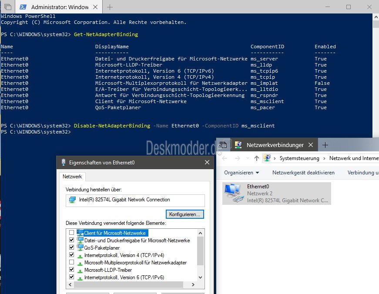This screenshot has width=379, height=294.
Task: Click Disable-NetAdapterBinding command text
Action: coord(112,126)
